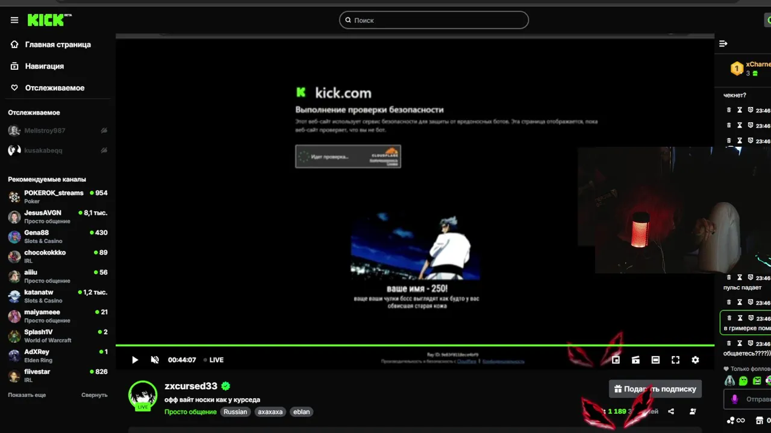
Task: Create a clip with the clapperboard icon
Action: (635, 360)
